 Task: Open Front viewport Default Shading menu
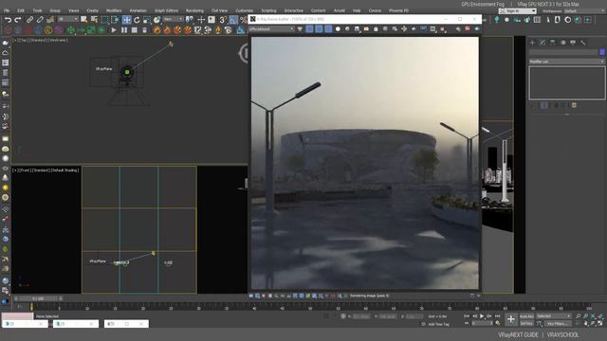[x=65, y=170]
